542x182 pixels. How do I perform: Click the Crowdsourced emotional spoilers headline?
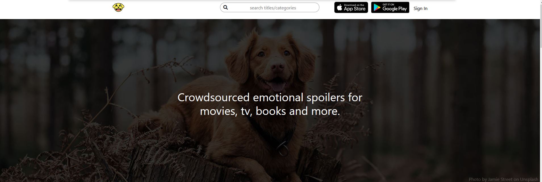point(270,104)
